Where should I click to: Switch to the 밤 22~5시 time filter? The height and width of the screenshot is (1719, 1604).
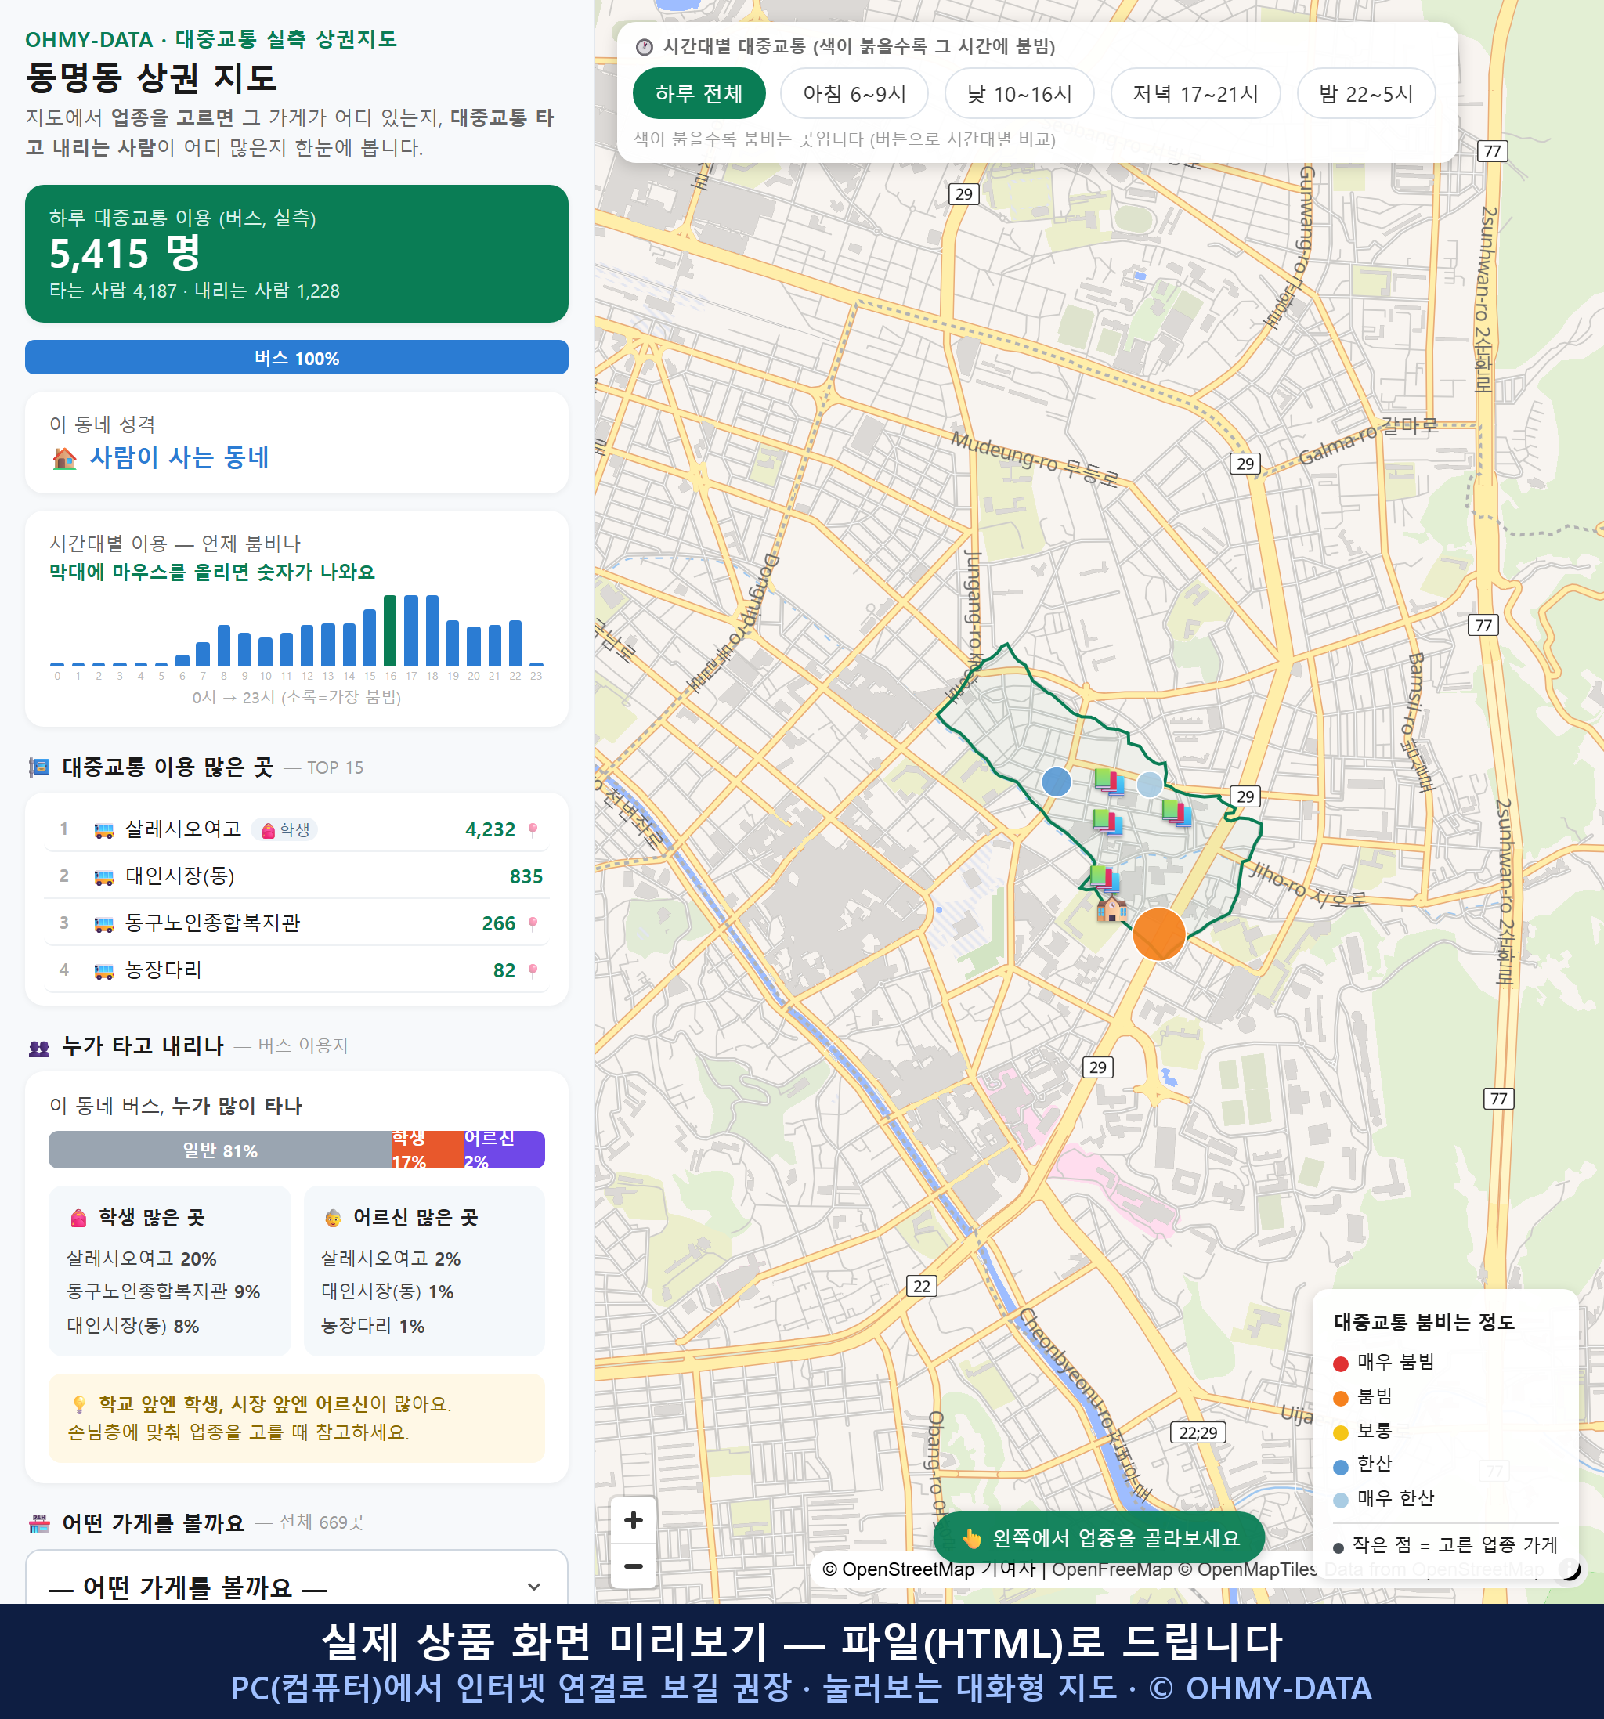(1365, 93)
